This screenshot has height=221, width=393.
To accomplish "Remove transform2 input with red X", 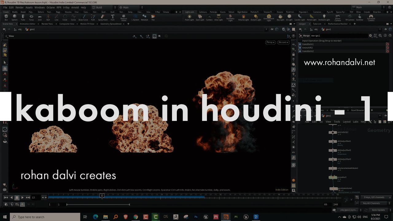I will point(387,51).
